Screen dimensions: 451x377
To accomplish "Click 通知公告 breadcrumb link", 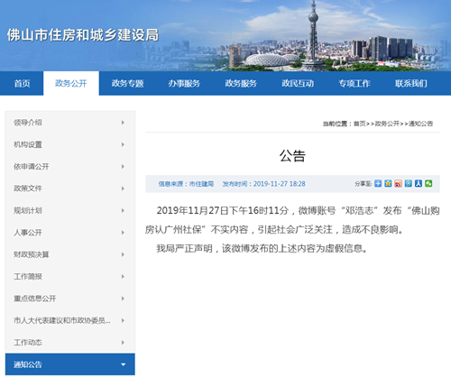I will pyautogui.click(x=420, y=124).
